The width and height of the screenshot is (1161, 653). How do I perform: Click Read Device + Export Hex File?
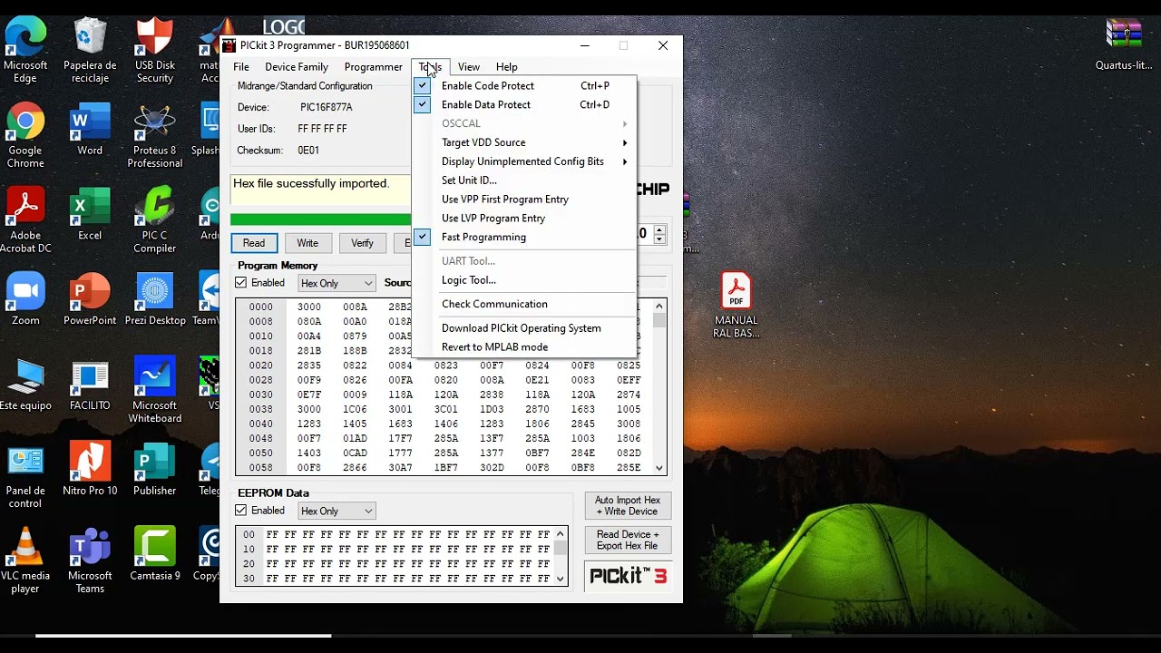point(628,541)
